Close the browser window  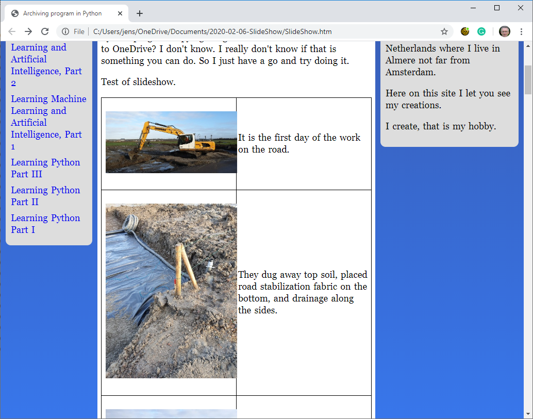click(521, 8)
